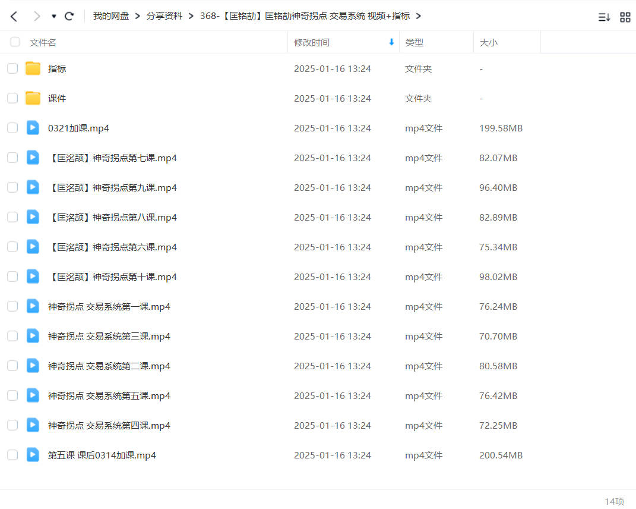Viewport: 636px width, 509px height.
Task: Open the navigation history dropdown triangle
Action: tap(53, 16)
